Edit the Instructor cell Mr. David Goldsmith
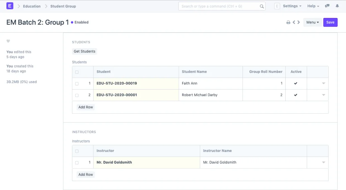The width and height of the screenshot is (346, 190). [x=147, y=163]
